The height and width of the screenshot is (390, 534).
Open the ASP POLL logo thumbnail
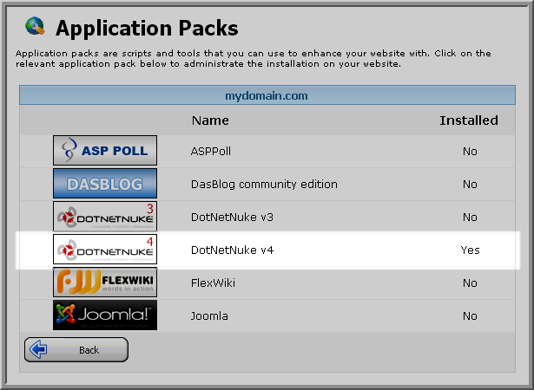[x=105, y=150]
